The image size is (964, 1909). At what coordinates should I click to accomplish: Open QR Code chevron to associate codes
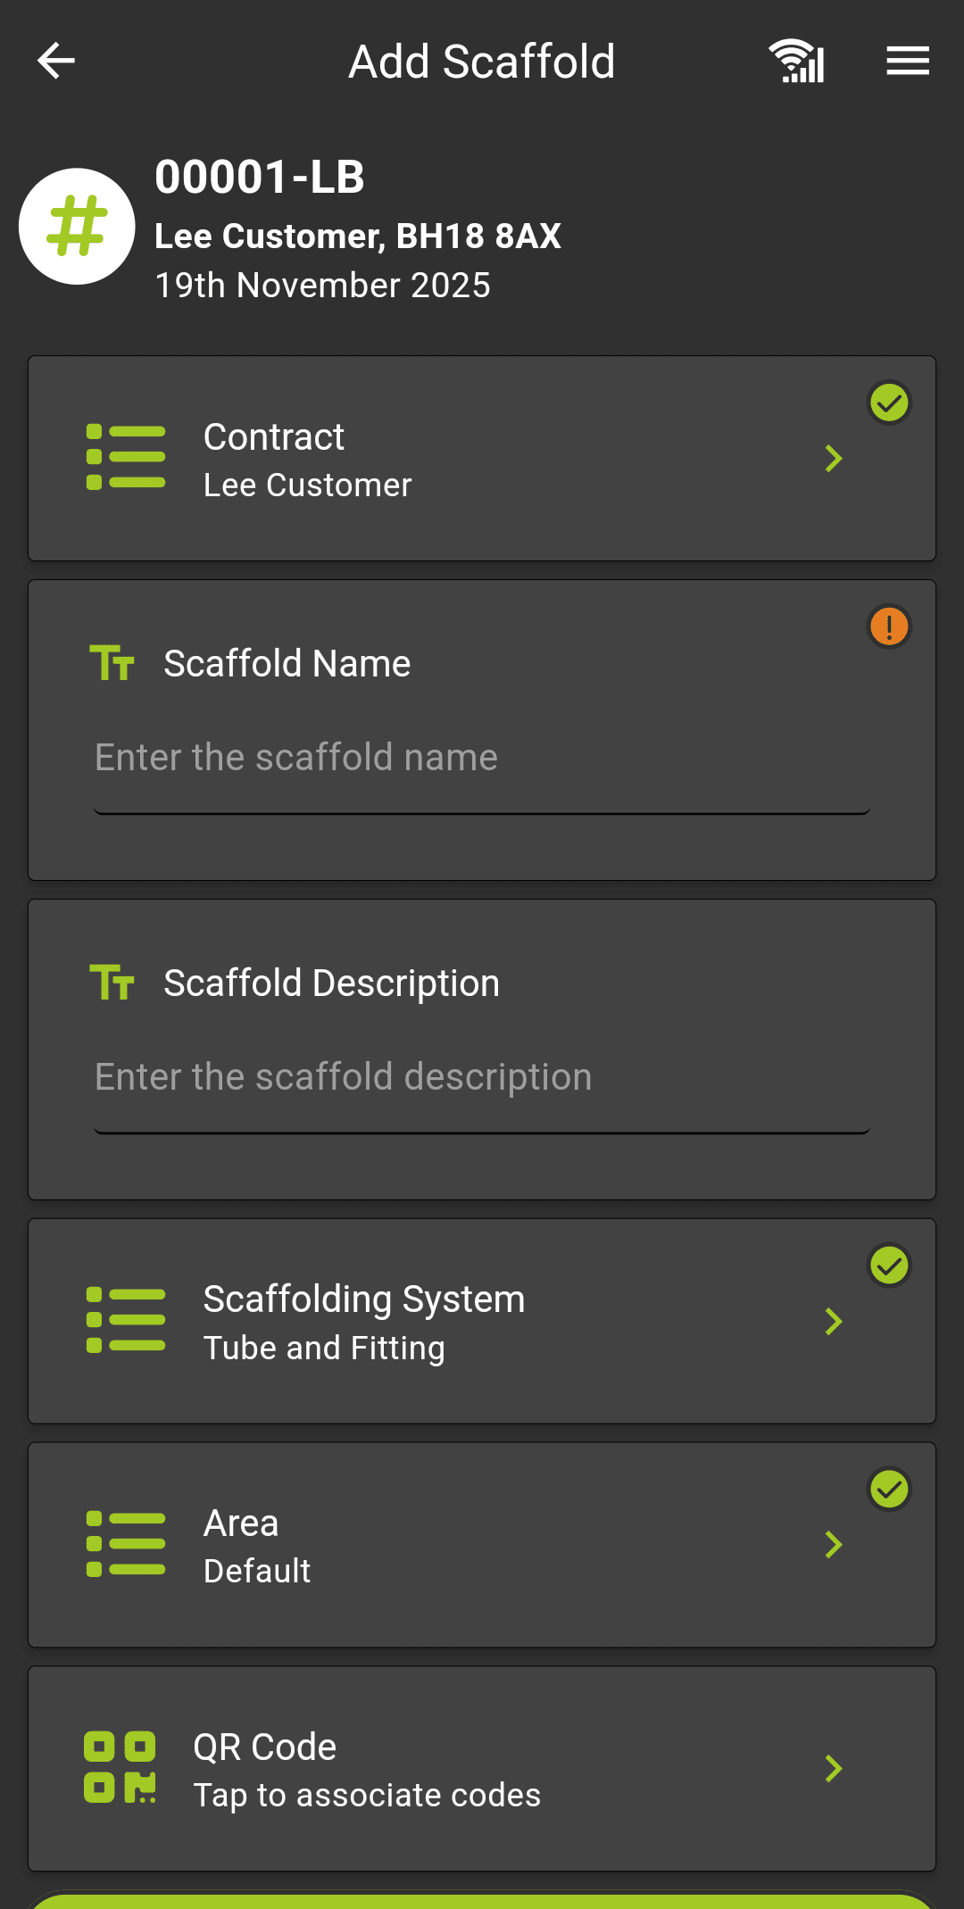point(834,1768)
